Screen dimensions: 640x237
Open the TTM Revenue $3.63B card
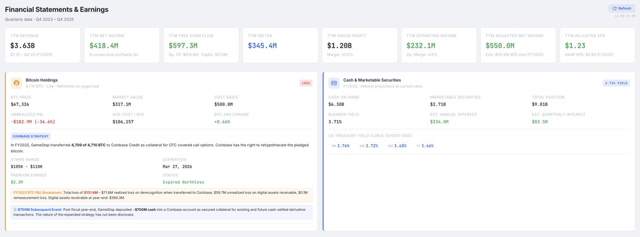click(43, 45)
